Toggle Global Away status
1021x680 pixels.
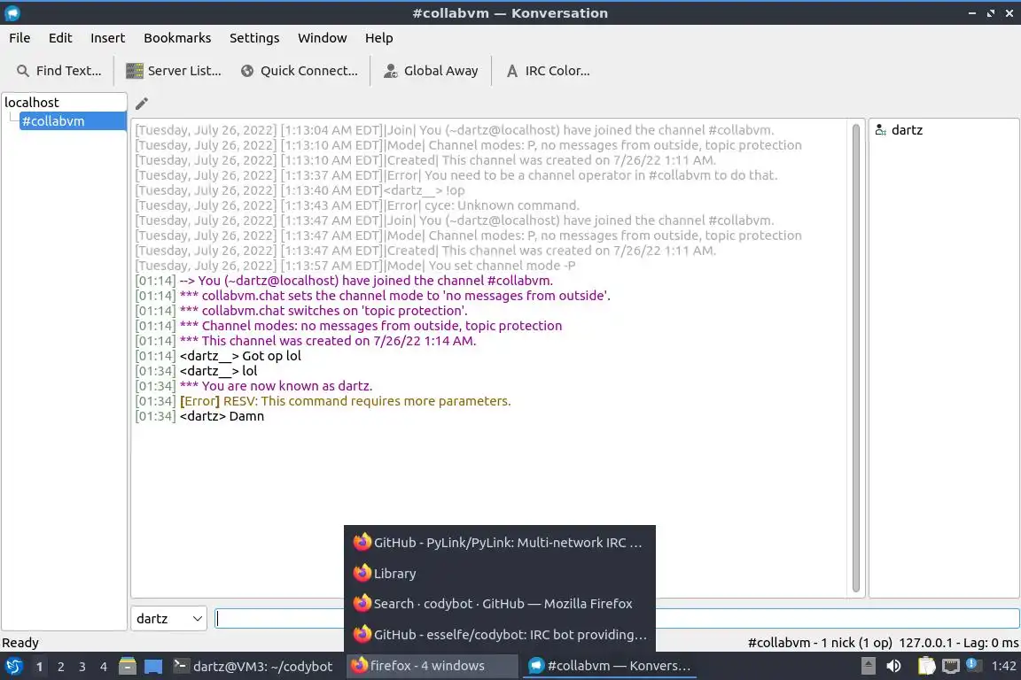(431, 71)
